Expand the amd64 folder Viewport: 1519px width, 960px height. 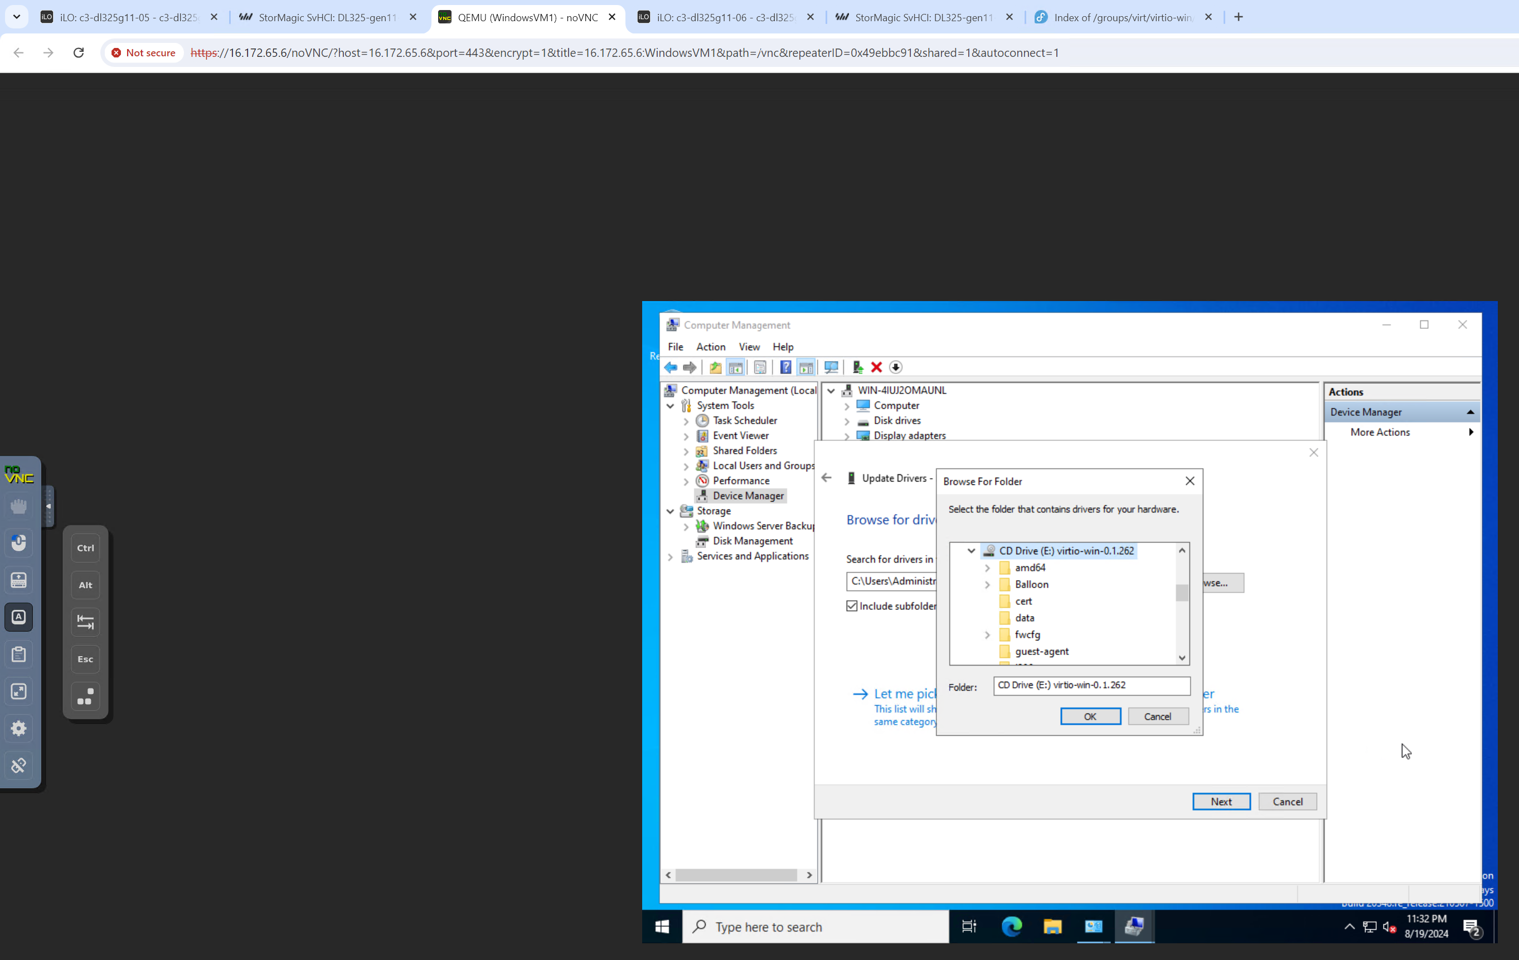pyautogui.click(x=988, y=568)
